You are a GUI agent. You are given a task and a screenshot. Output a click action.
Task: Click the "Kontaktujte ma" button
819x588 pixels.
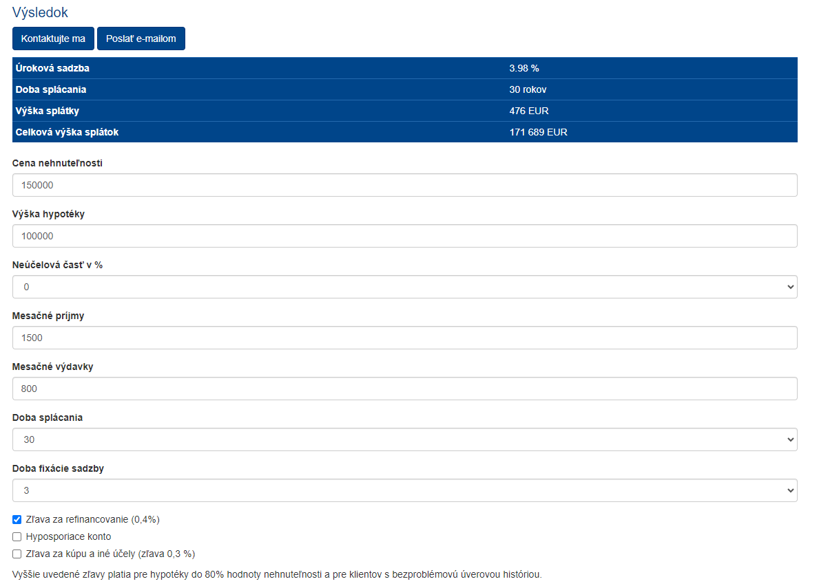[53, 39]
